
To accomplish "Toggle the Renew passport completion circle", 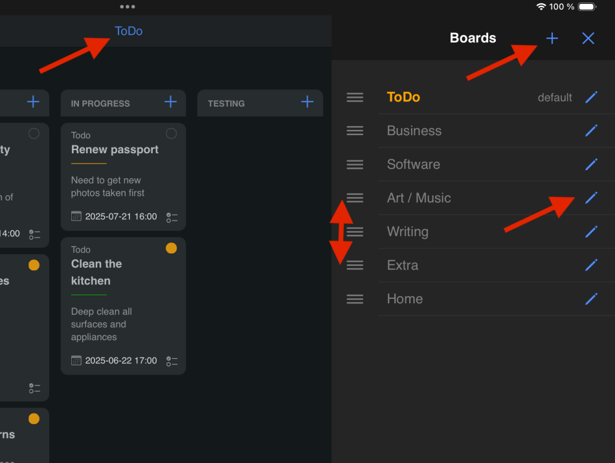I will pyautogui.click(x=171, y=134).
